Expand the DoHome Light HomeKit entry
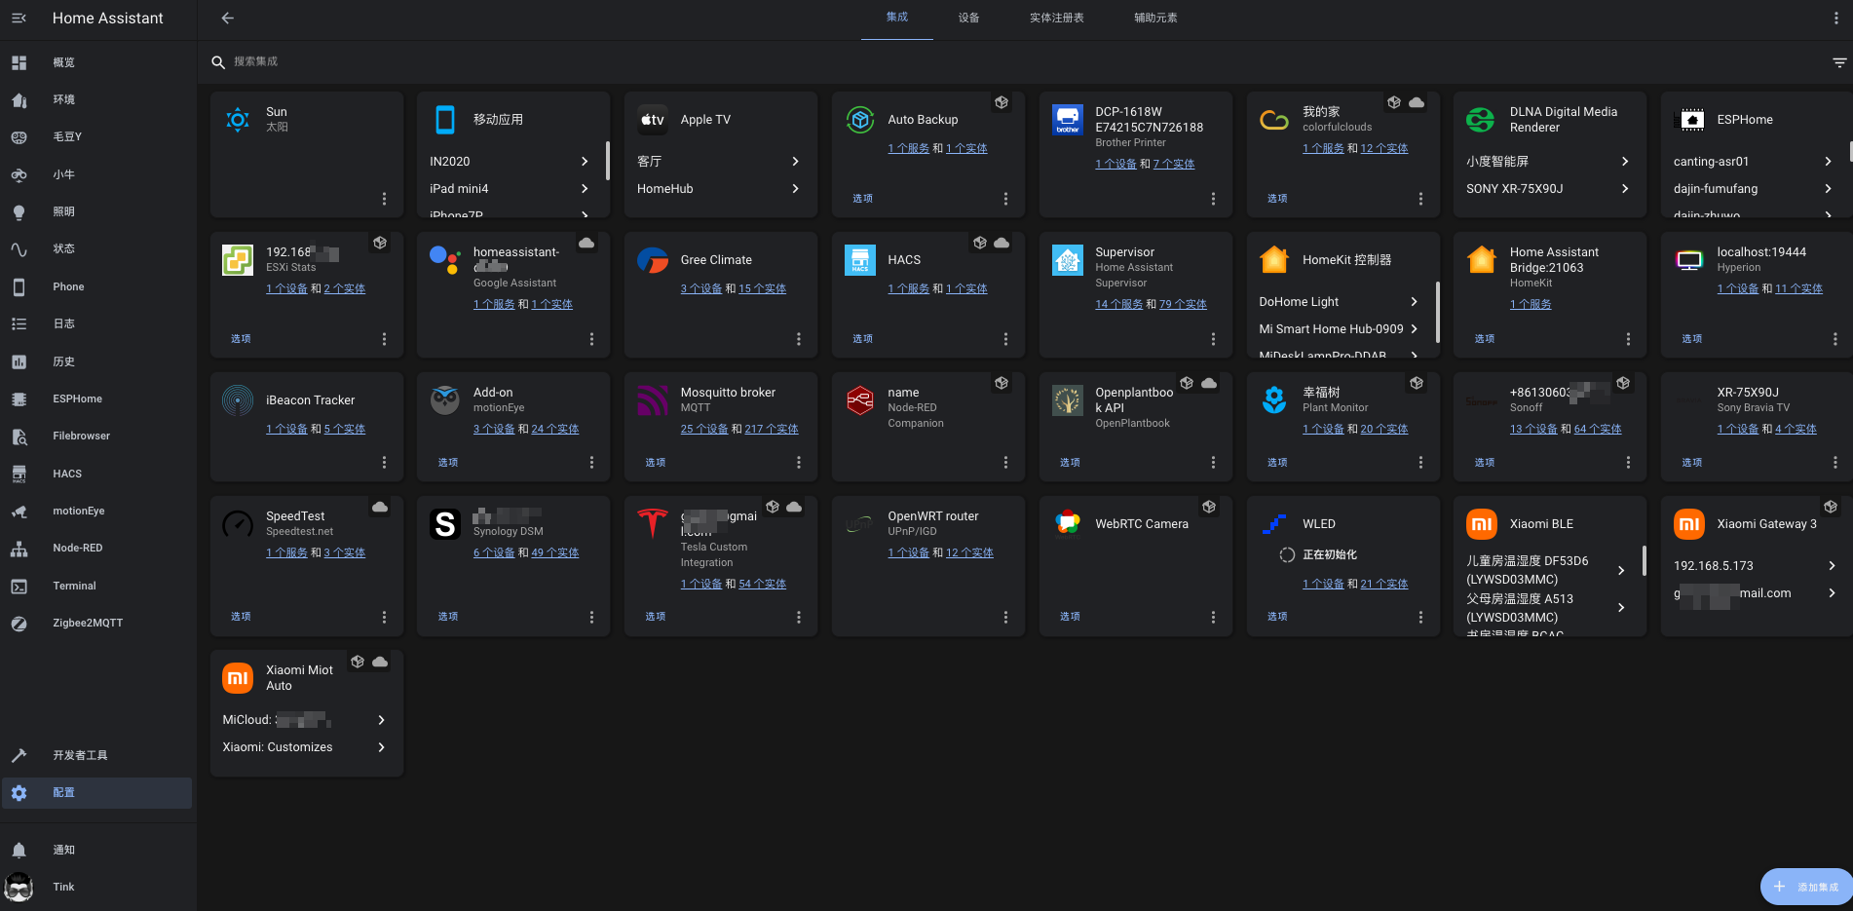 pos(1339,302)
